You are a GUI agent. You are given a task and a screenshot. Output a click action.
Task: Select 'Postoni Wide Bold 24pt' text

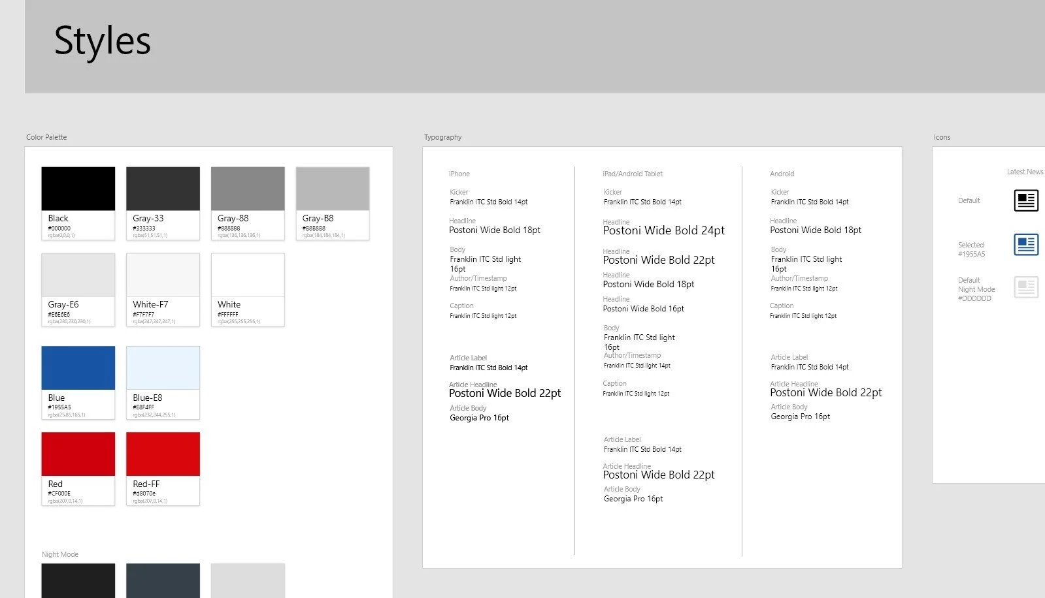tap(664, 230)
